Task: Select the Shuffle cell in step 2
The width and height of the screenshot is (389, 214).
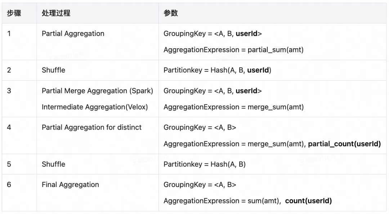Action: 53,70
